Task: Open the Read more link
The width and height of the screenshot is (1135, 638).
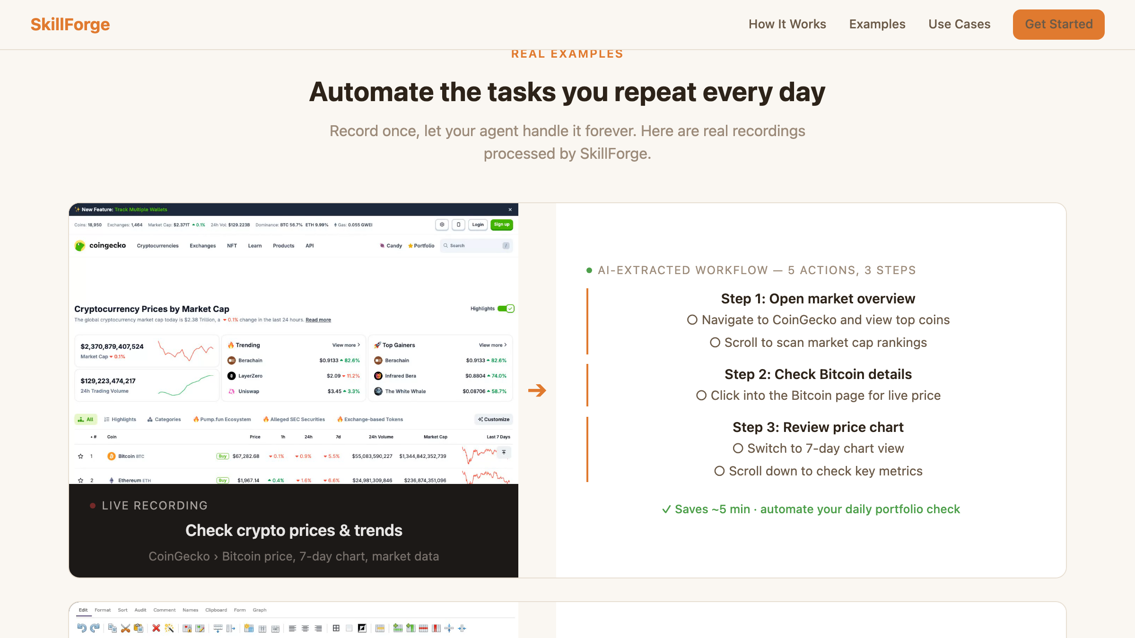Action: click(x=318, y=320)
